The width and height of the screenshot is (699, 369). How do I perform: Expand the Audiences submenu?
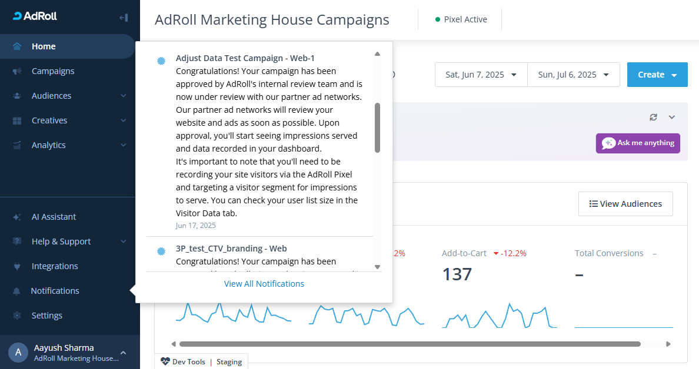click(x=123, y=96)
